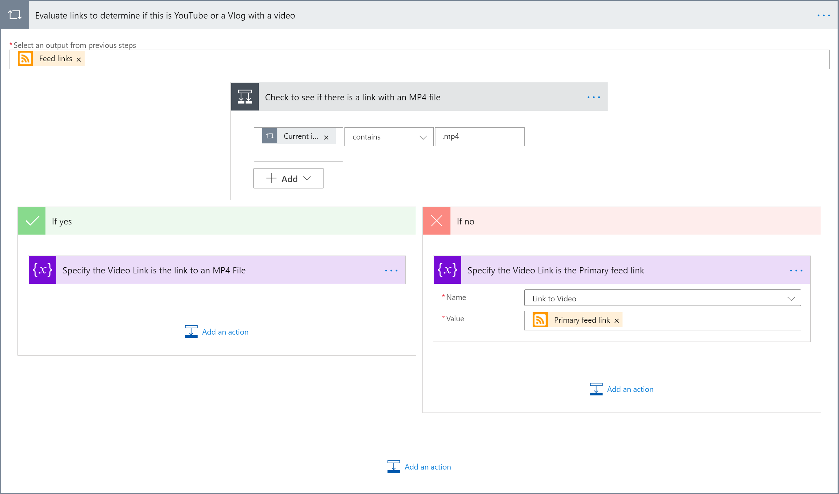The width and height of the screenshot is (839, 494).
Task: Click the condition action branching icon
Action: pyautogui.click(x=245, y=97)
